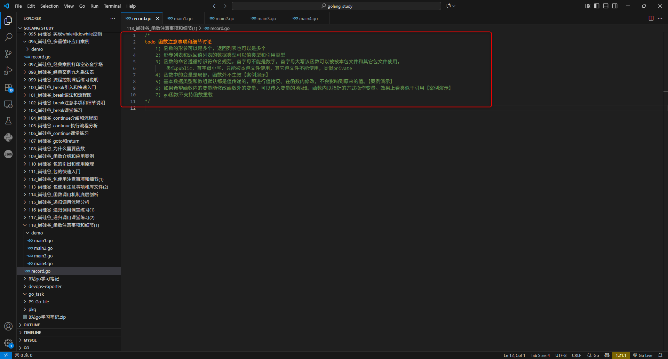Screen dimensions: 668x359
Task: Open the notifications bell
Action: (660, 355)
